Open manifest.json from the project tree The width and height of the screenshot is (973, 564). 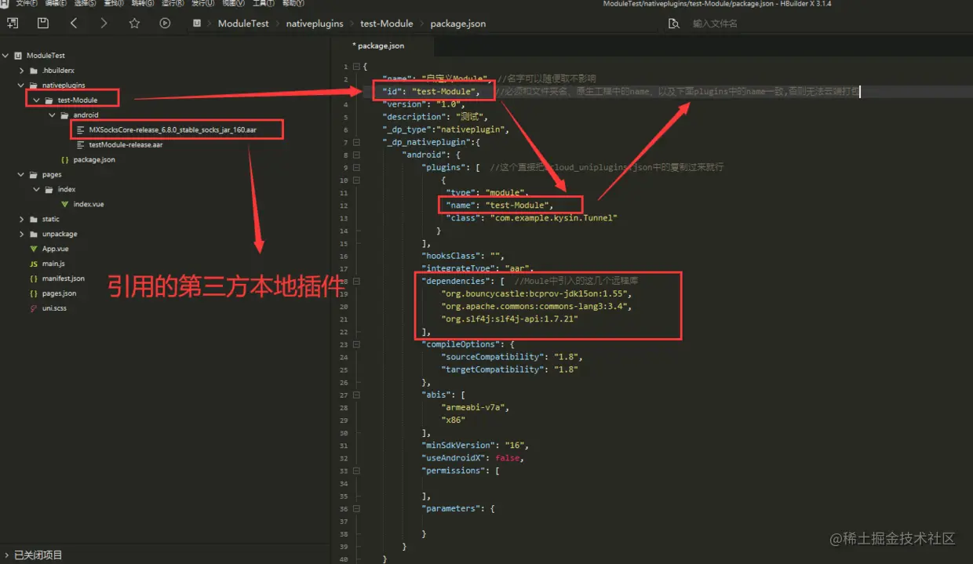[64, 278]
